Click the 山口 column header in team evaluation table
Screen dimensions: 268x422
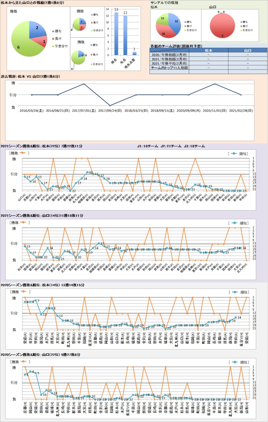coord(248,50)
